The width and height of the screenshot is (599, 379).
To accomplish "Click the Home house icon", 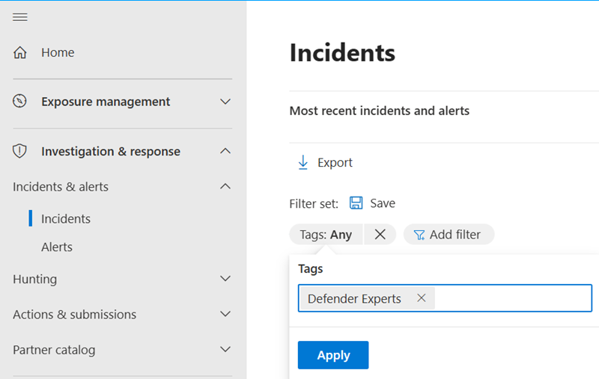I will [x=20, y=52].
